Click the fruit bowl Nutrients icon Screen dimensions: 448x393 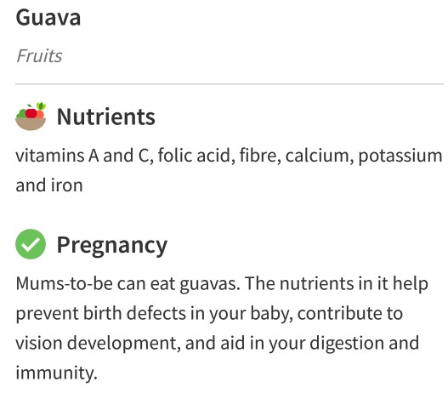[x=31, y=117]
